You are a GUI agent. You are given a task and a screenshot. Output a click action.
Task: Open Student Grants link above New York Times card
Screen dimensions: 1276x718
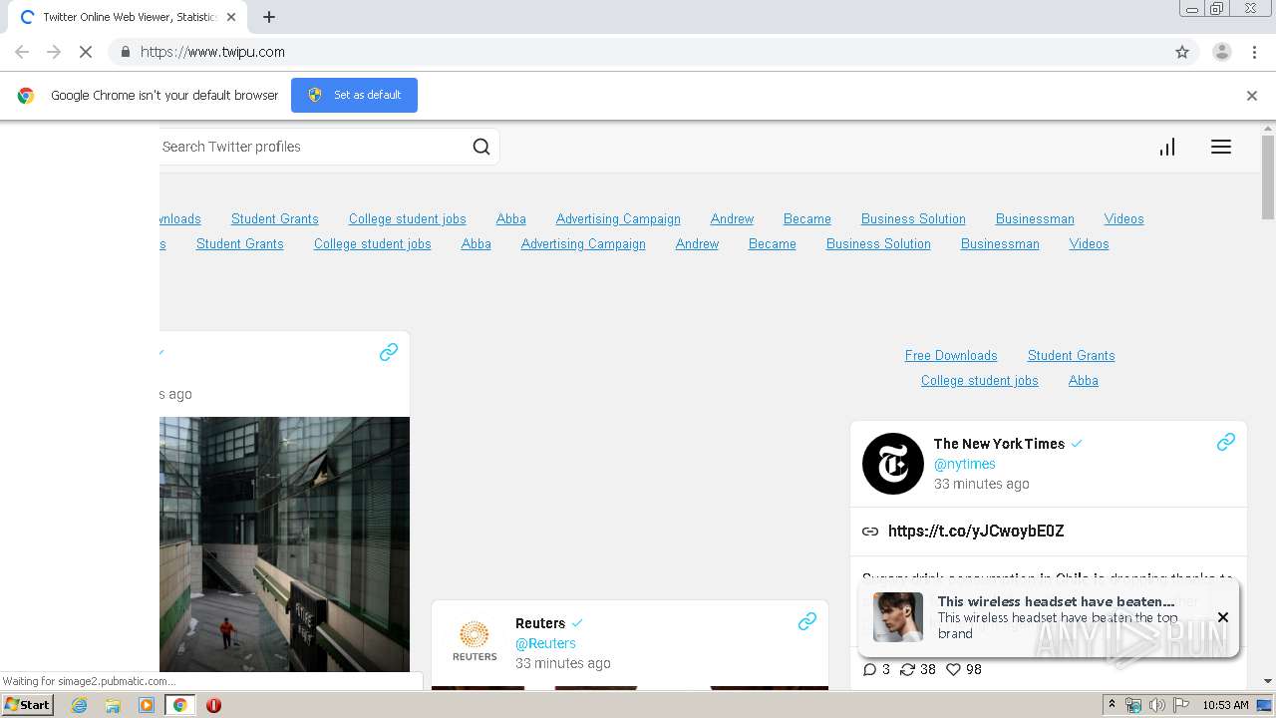point(1072,355)
